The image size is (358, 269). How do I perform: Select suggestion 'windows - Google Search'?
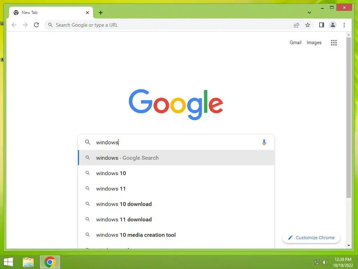point(176,158)
